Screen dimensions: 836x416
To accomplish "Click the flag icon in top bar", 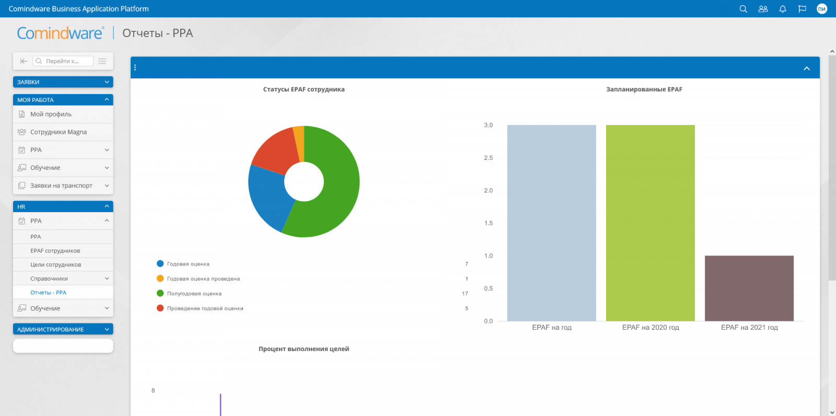I will pyautogui.click(x=802, y=9).
